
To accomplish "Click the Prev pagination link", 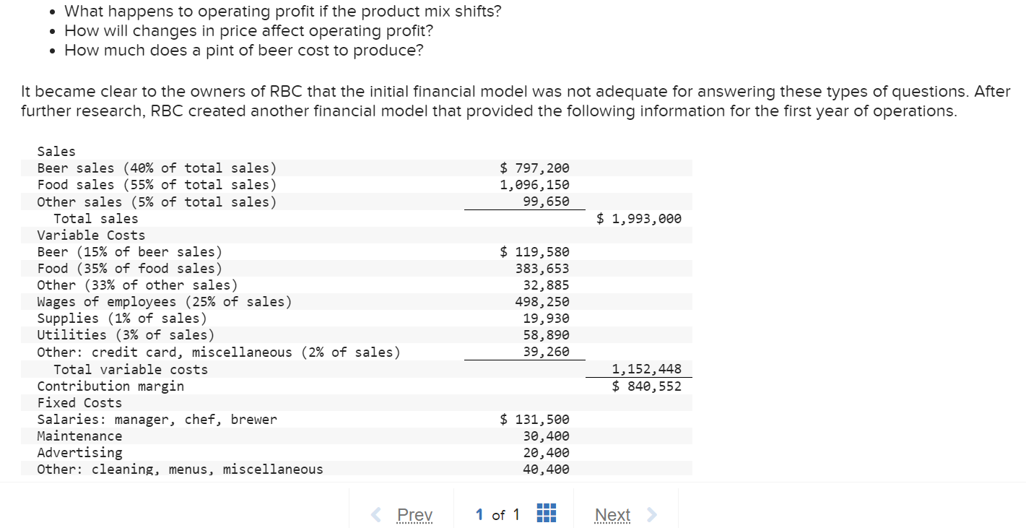I will pos(414,514).
